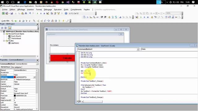Click black ForeColor swatch in properties
Image resolution: width=198 pixels, height=111 pixels.
point(15,96)
